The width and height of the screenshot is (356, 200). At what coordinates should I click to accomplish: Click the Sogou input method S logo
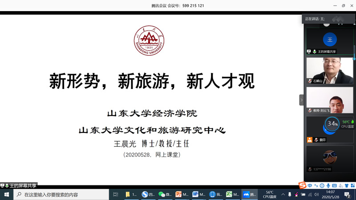click(x=302, y=185)
